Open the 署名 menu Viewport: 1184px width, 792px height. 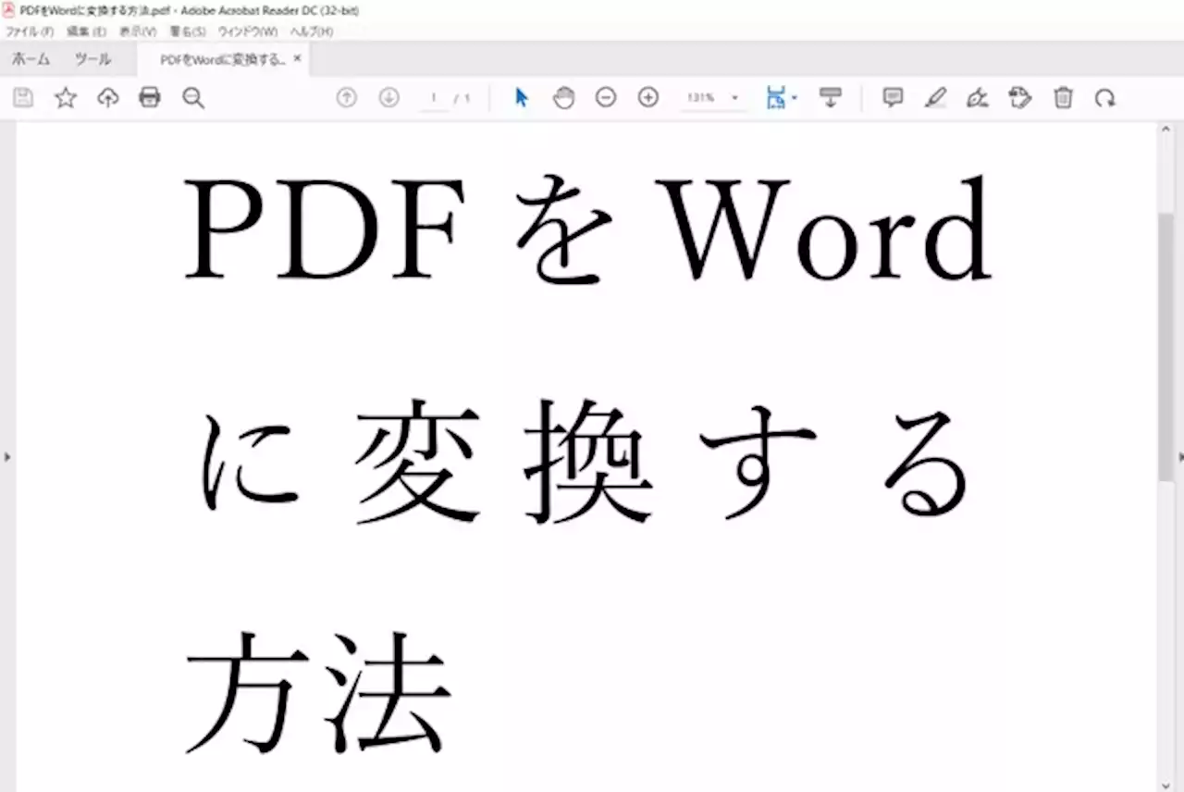(x=188, y=31)
